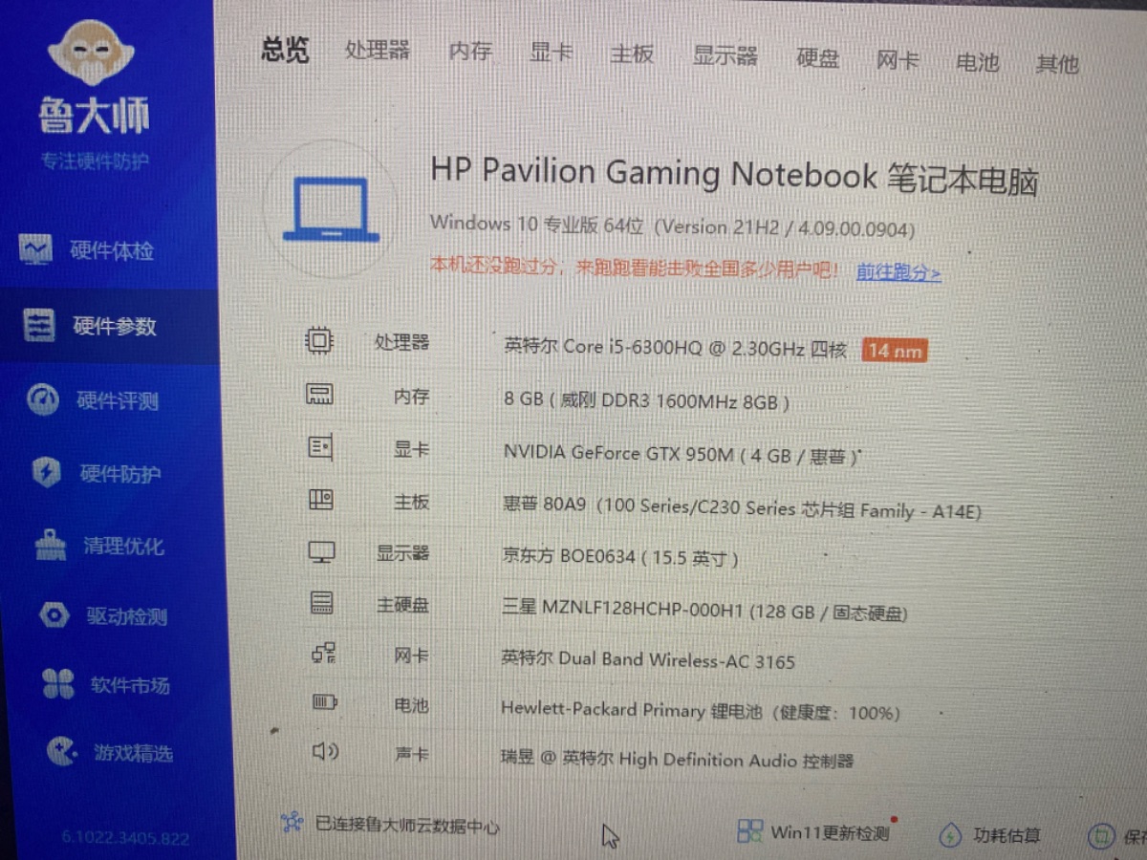Screen dimensions: 1147x860
Task: Click the processor chip icon in list
Action: [x=318, y=340]
